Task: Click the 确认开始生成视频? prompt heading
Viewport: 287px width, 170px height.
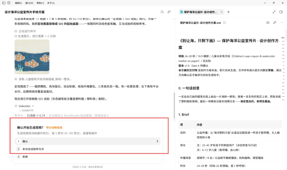Action: tap(30, 128)
